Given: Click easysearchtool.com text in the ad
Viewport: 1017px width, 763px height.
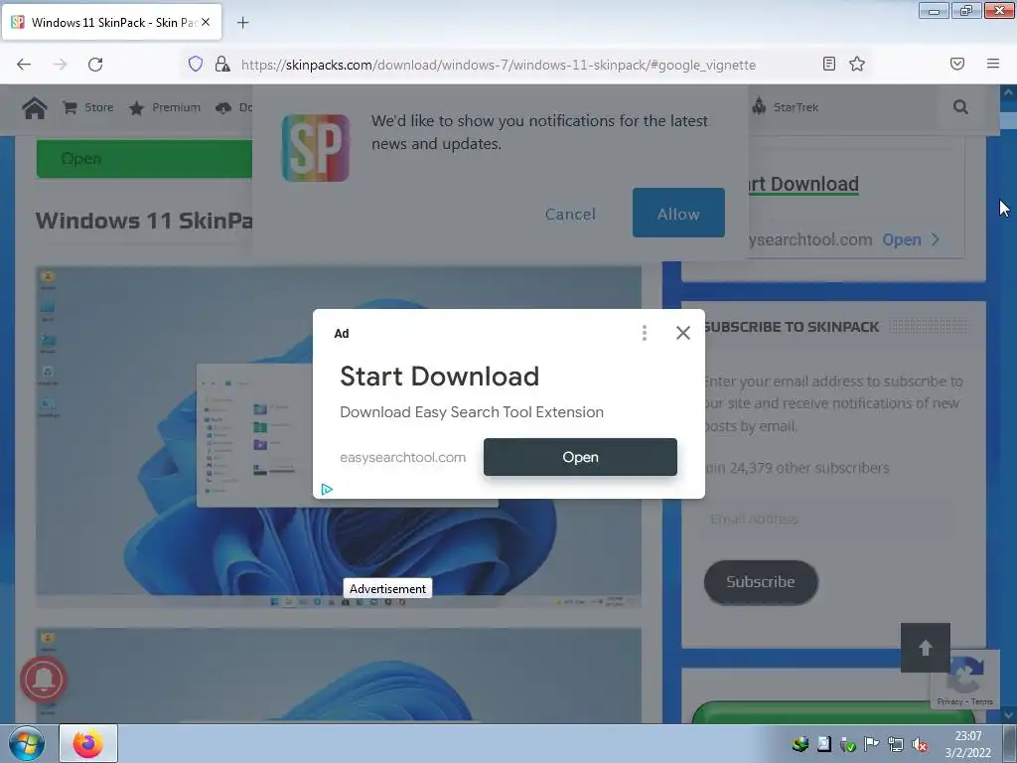Looking at the screenshot, I should tap(403, 457).
